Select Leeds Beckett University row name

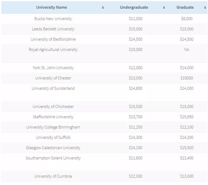click(x=53, y=29)
